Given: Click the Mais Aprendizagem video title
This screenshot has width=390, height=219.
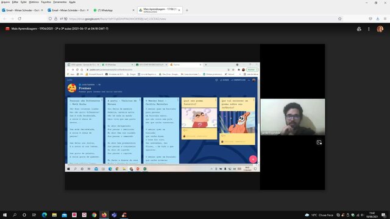Looking at the screenshot, I should (60, 29).
